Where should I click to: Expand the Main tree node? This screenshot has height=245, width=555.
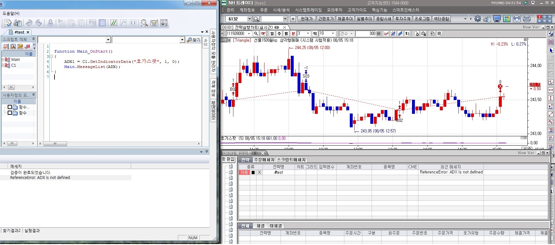coord(3,60)
